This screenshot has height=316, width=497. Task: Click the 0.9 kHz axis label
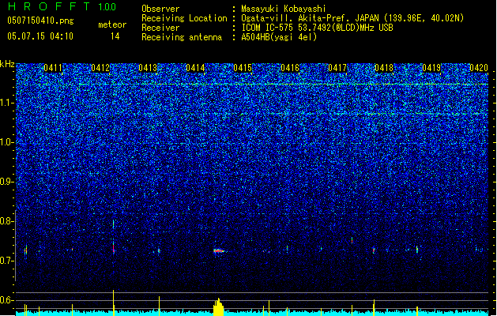7,182
